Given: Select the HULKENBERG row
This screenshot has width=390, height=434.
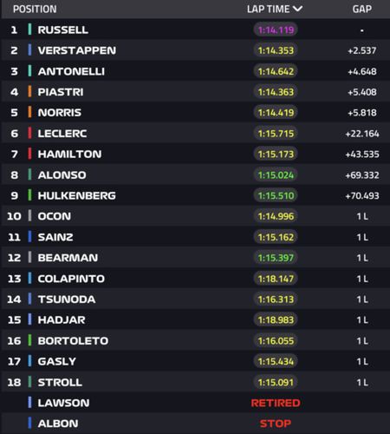Looking at the screenshot, I should click(195, 195).
